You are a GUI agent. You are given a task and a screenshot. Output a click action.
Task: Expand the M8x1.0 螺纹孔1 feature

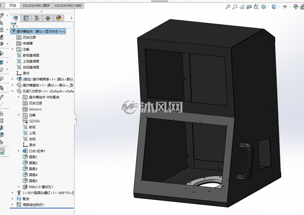pyautogui.click(x=19, y=186)
